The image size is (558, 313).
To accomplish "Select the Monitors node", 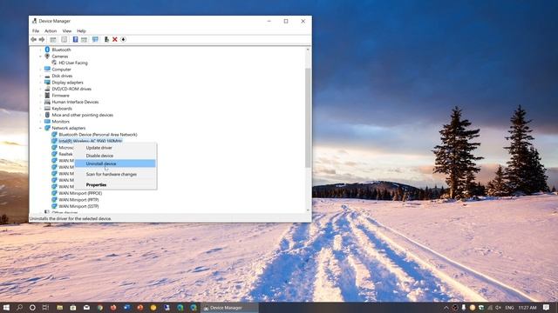I will [x=60, y=122].
